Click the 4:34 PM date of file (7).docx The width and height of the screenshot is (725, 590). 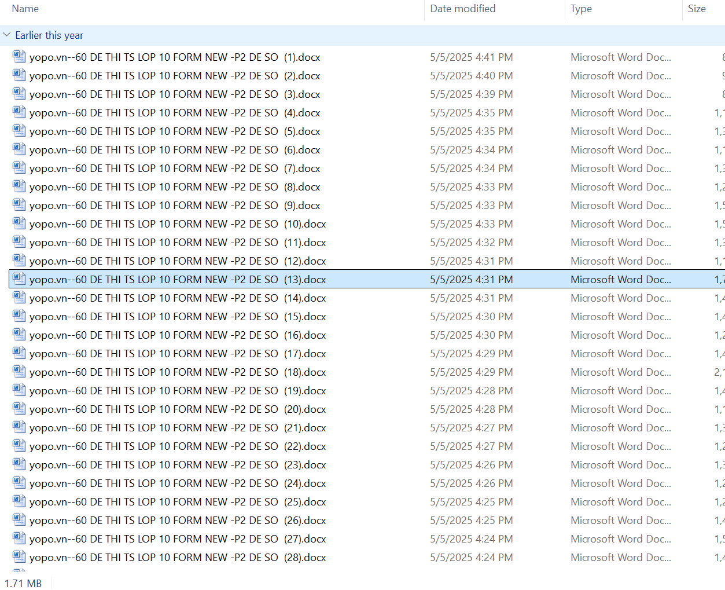pos(471,168)
